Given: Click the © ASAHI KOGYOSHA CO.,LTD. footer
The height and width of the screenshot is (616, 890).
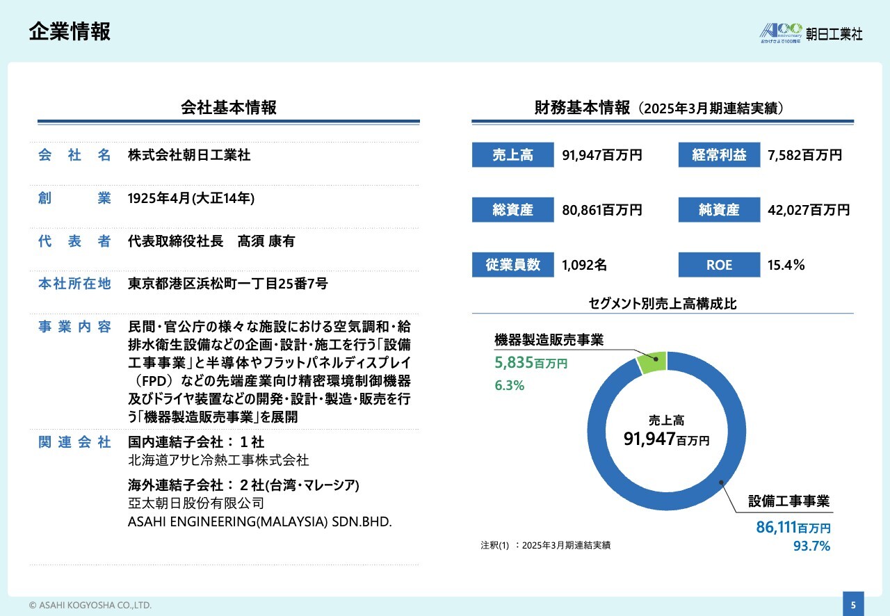Looking at the screenshot, I should (x=90, y=606).
